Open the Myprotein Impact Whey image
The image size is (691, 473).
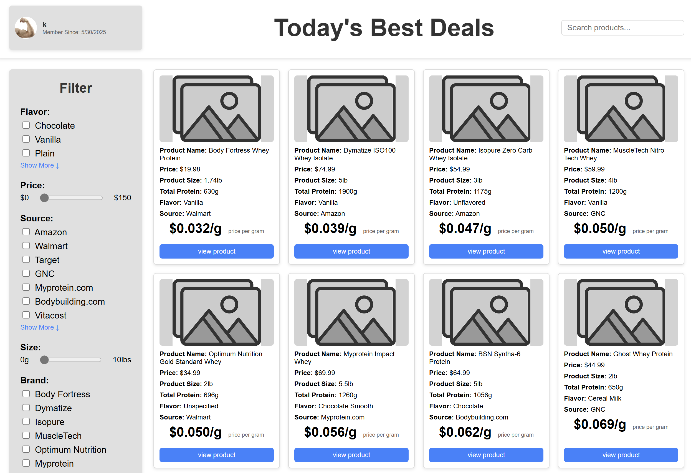click(x=351, y=312)
